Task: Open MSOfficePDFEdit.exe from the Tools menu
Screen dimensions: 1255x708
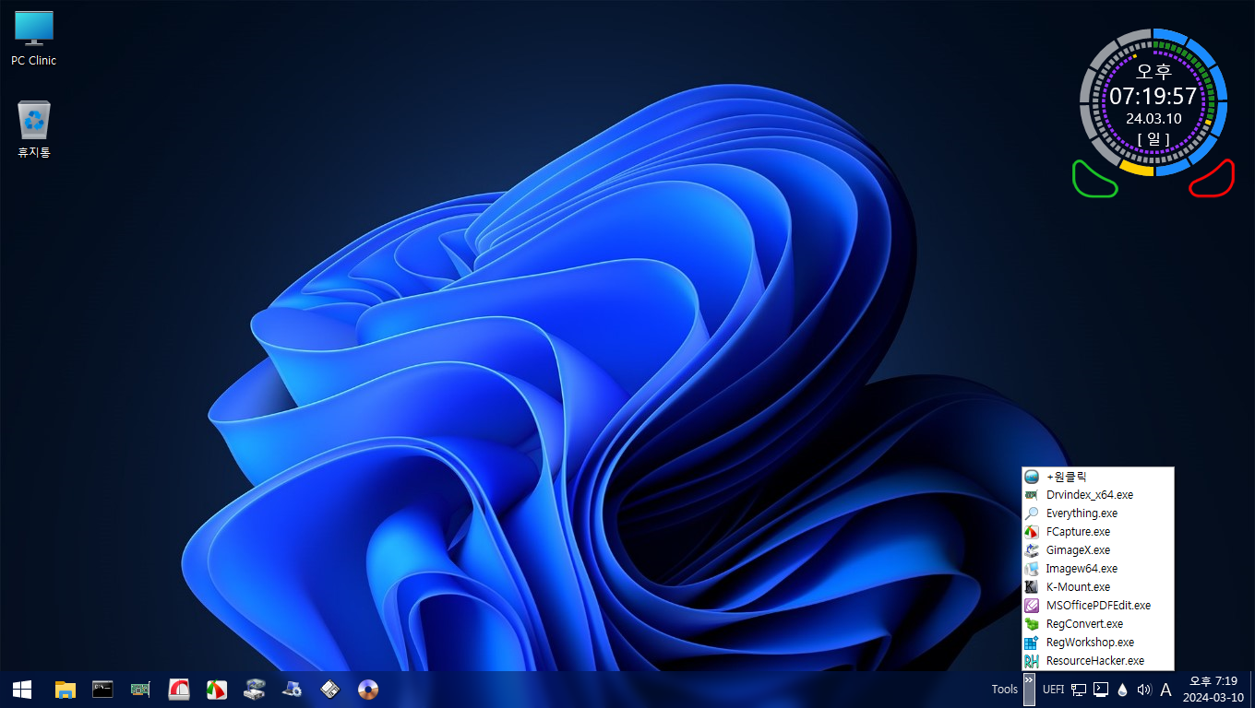Action: [1098, 606]
